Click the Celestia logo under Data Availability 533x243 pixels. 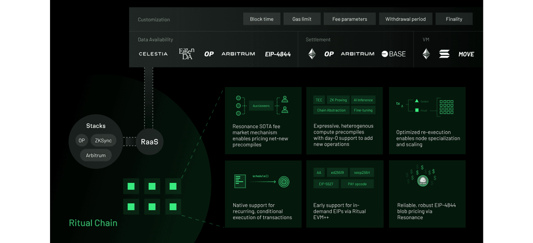[x=153, y=54]
